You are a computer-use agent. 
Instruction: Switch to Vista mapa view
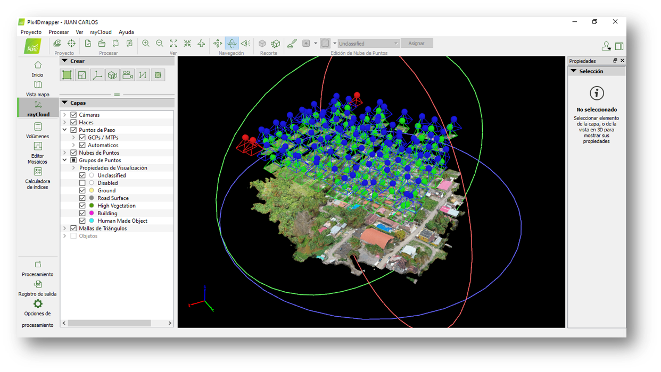[x=38, y=89]
